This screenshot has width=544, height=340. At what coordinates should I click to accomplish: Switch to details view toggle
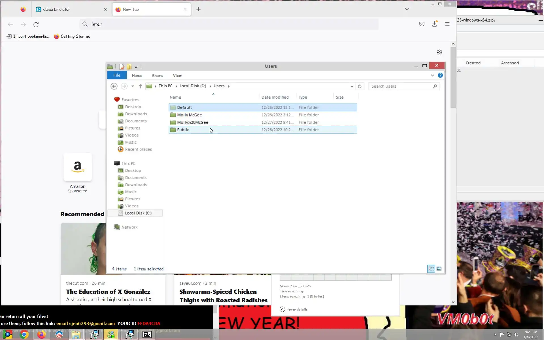[x=431, y=269]
